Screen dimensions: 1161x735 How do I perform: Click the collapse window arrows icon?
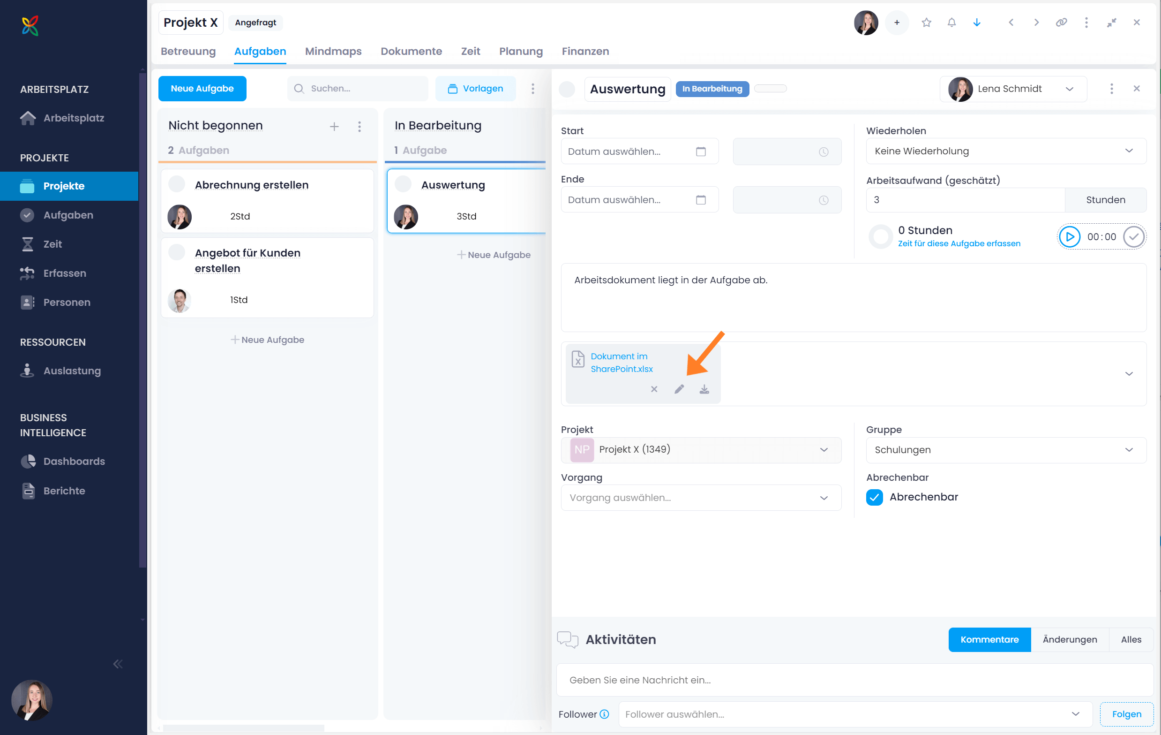coord(1111,23)
